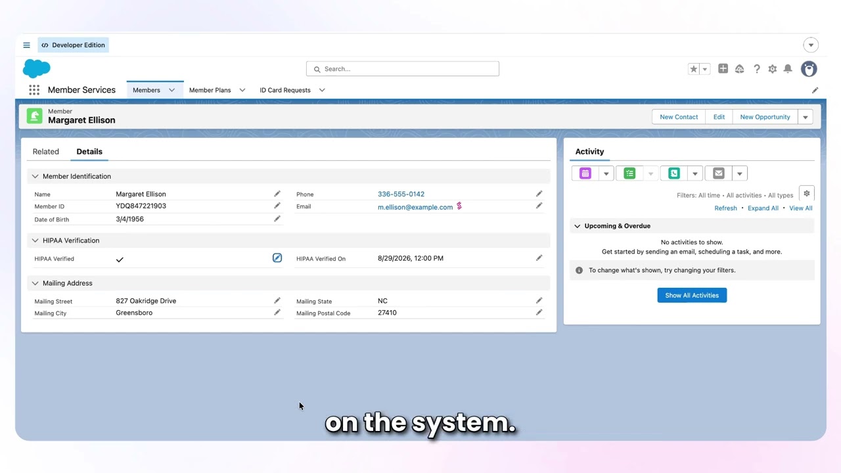The width and height of the screenshot is (841, 473).
Task: Click the New Event calendar icon
Action: [x=585, y=173]
